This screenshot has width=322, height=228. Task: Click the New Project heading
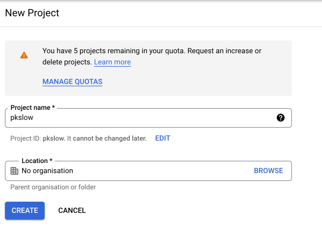[x=32, y=13]
